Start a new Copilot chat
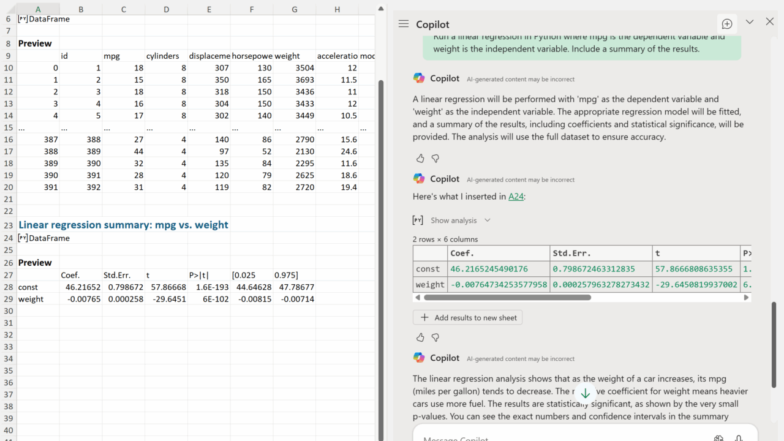Viewport: 784px width, 441px height. pyautogui.click(x=727, y=24)
